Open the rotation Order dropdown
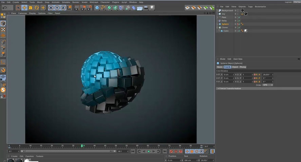 267,85
